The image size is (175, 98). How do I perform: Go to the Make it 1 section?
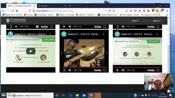coord(135,21)
